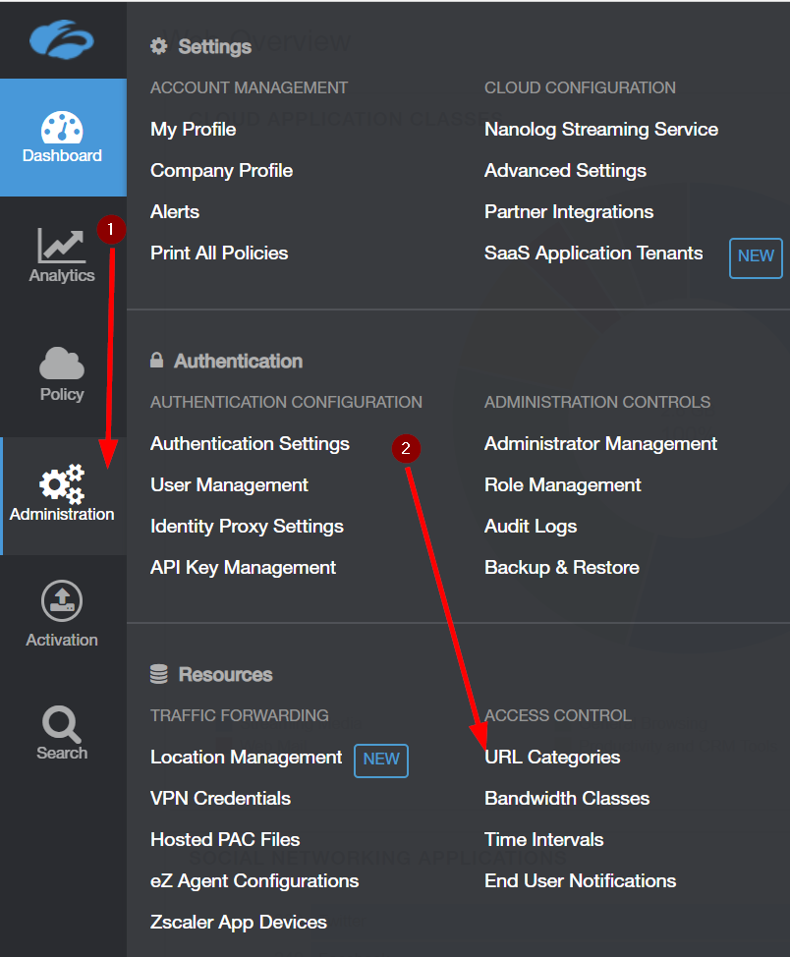The height and width of the screenshot is (957, 790).
Task: Open Advanced Settings
Action: click(x=565, y=171)
